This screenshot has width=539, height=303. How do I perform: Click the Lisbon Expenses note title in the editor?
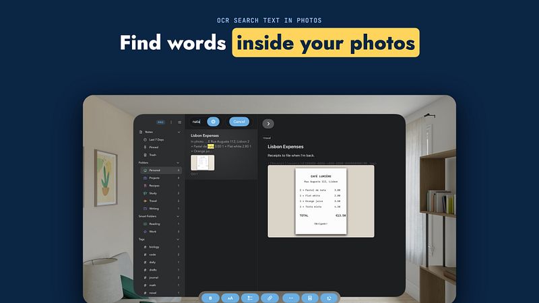[286, 147]
